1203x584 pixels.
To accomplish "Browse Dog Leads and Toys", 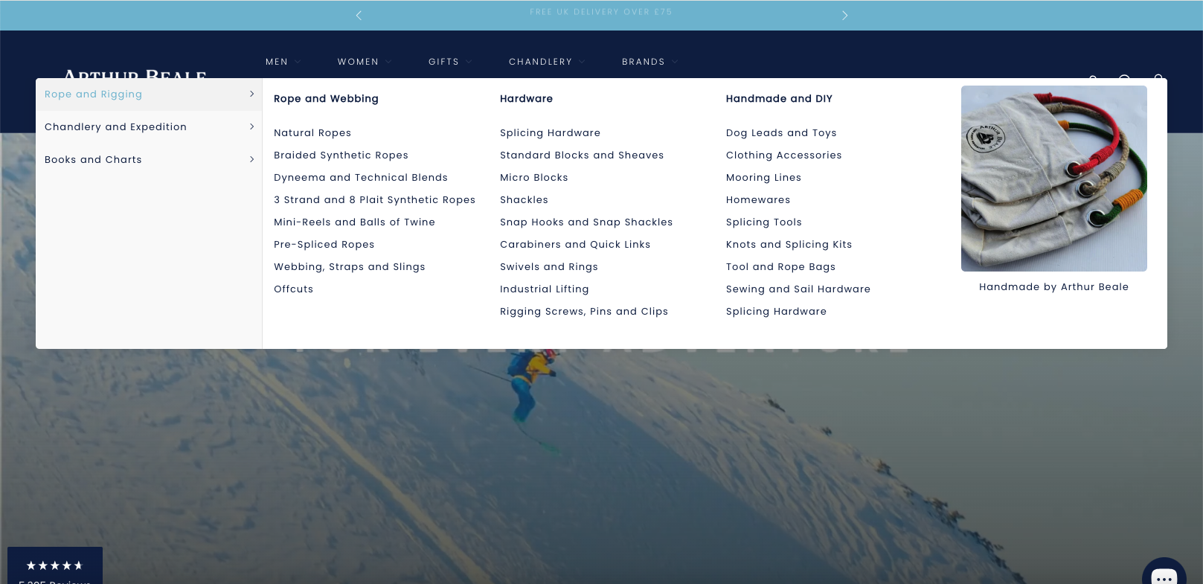I will click(x=781, y=133).
